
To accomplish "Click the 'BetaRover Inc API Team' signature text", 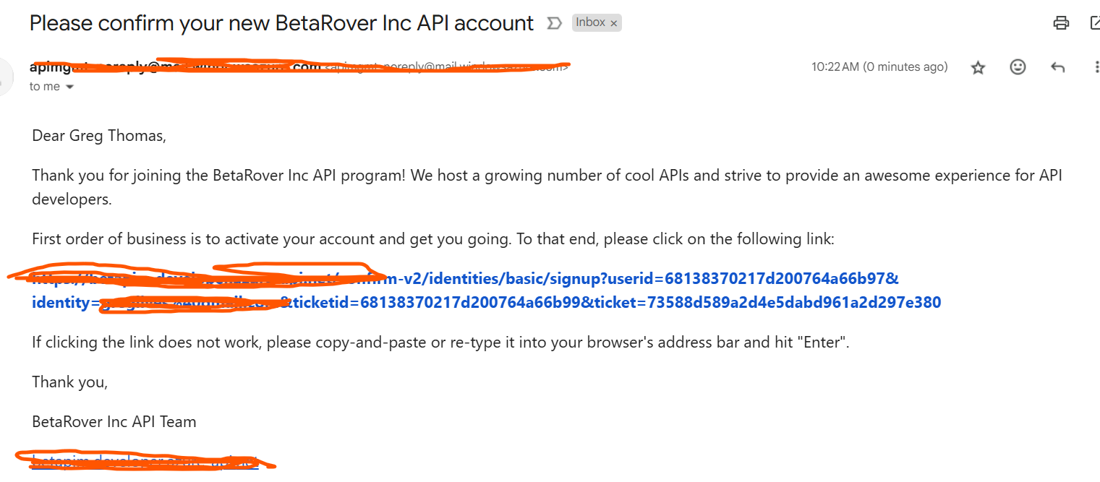I will [114, 421].
